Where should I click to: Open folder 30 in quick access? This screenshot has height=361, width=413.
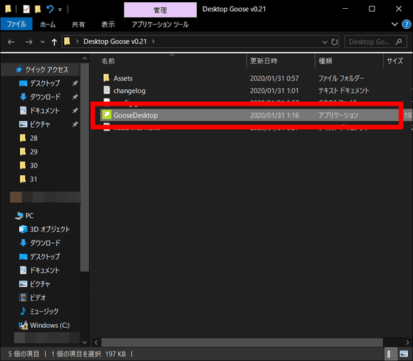pyautogui.click(x=29, y=165)
